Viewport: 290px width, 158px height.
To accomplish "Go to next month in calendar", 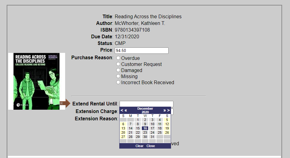I will click(x=169, y=110).
